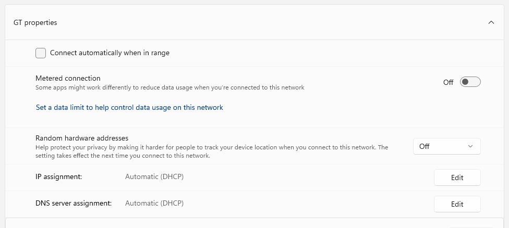Click Automatic (DHCP) value next to DNS server assignment
This screenshot has height=228, width=509.
[154, 204]
